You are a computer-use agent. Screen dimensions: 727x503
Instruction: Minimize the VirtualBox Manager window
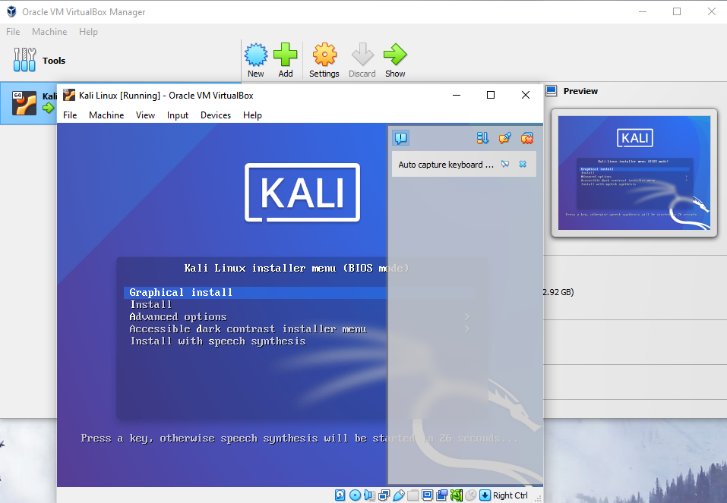(643, 11)
